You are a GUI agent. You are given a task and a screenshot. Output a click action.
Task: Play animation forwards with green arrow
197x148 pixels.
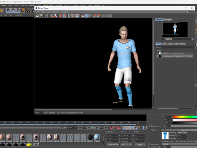93,128
